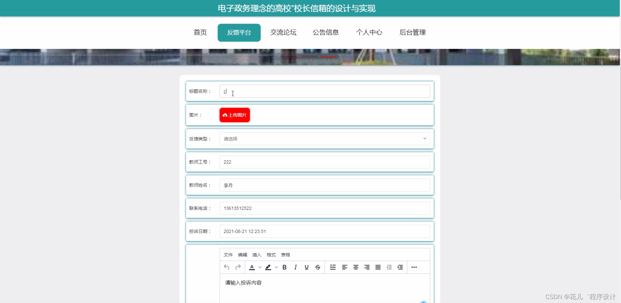Open the highlight color dropdown arrow
The image size is (621, 303).
[x=276, y=267]
